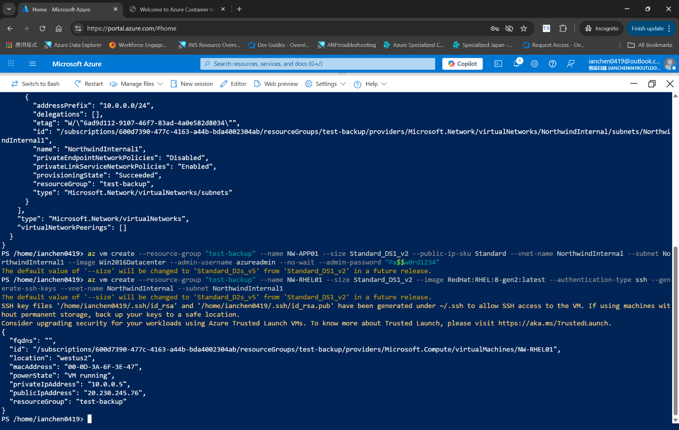Go forward in the browser
This screenshot has width=679, height=430.
click(x=26, y=29)
